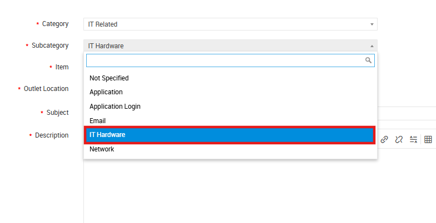Viewport: 436px width, 223px height.
Task: Choose Network from the subcategory list
Action: 102,149
